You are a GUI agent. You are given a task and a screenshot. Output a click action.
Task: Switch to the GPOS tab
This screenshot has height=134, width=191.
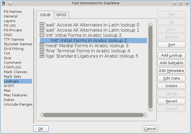tap(61, 15)
